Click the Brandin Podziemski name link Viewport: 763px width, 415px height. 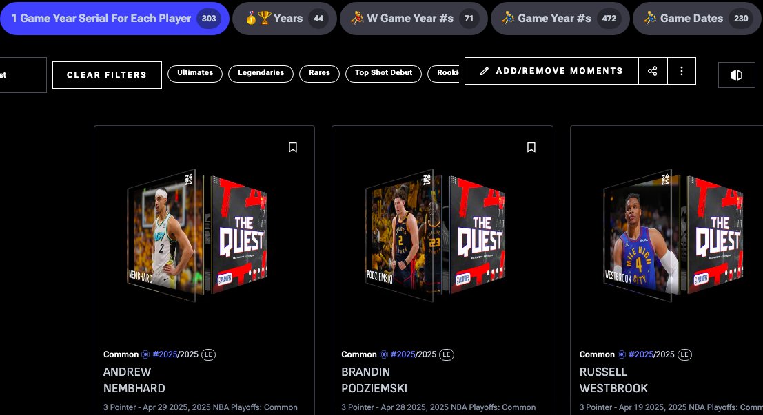pos(374,380)
